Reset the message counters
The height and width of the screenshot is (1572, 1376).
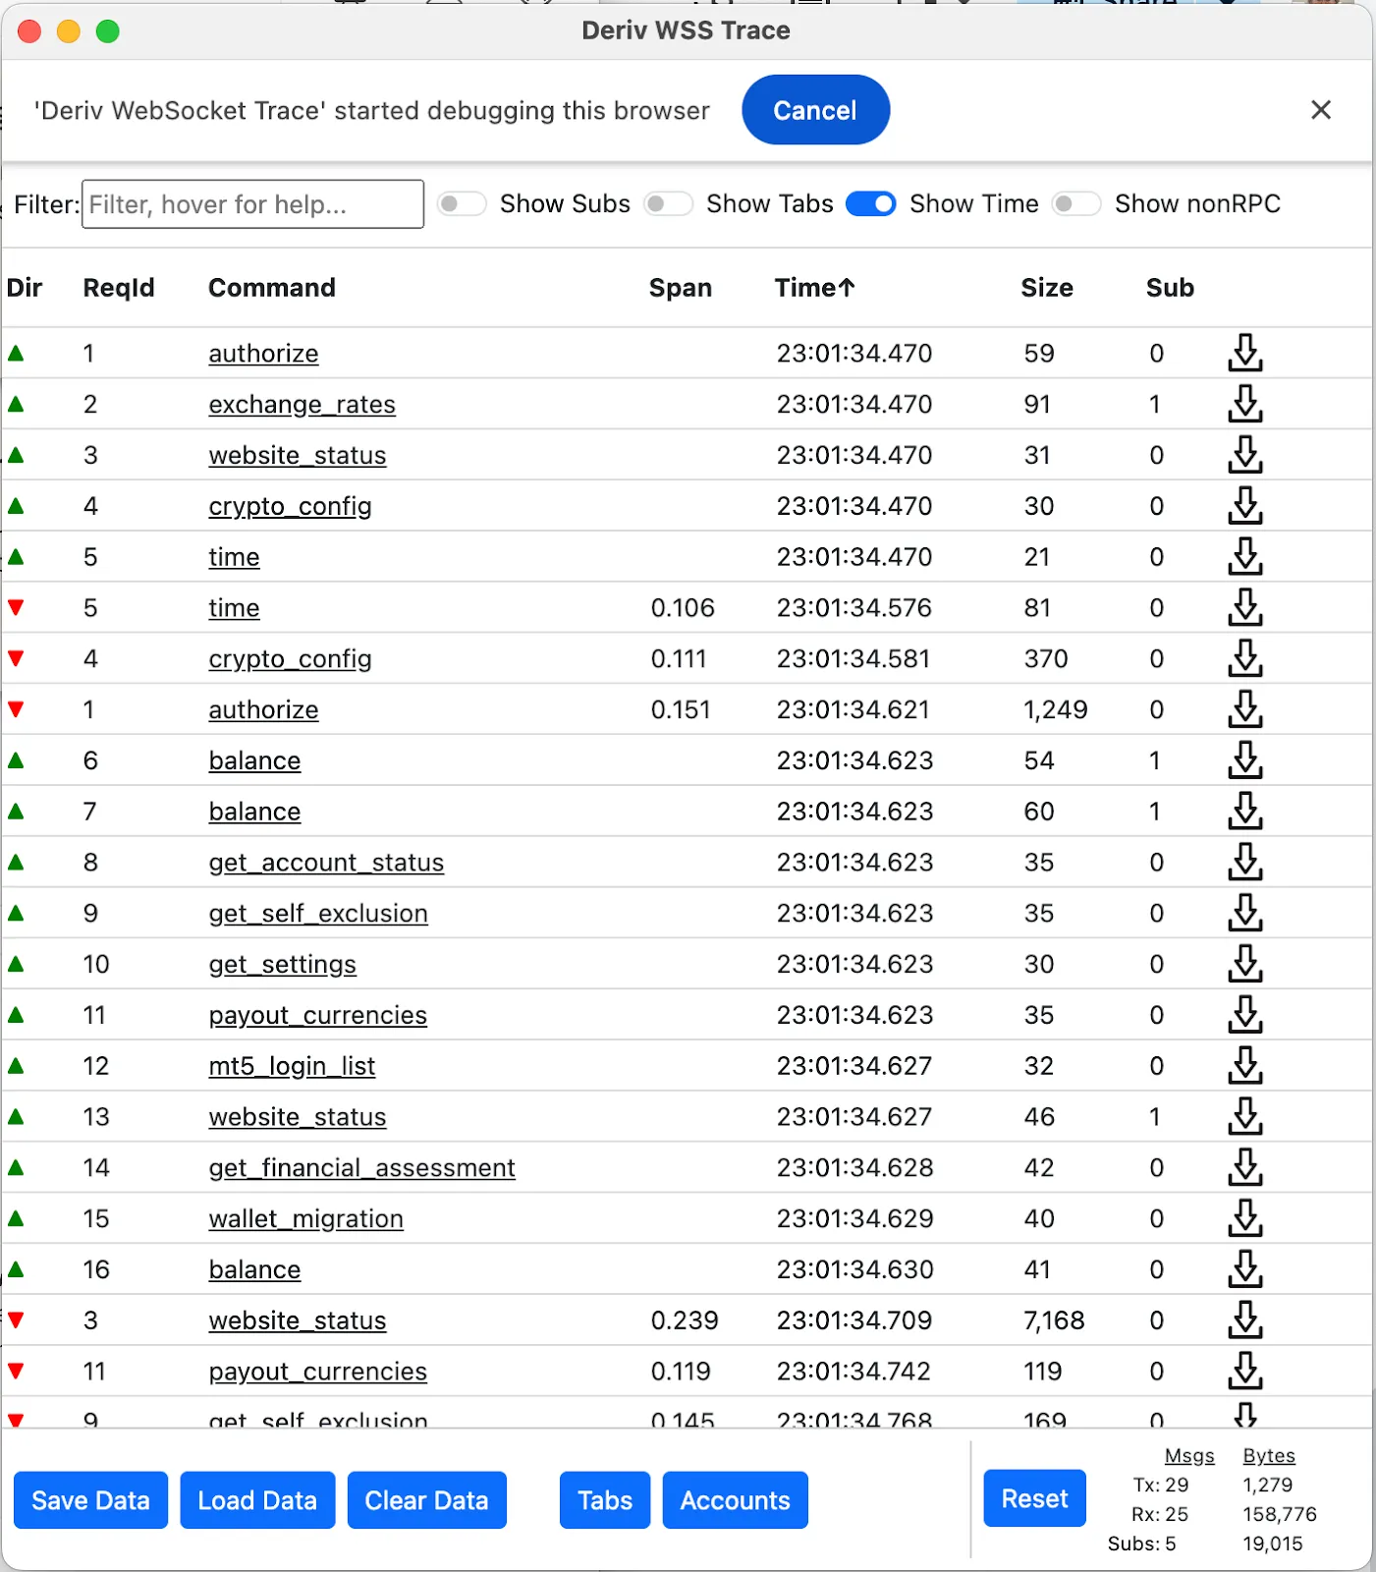(1034, 1498)
